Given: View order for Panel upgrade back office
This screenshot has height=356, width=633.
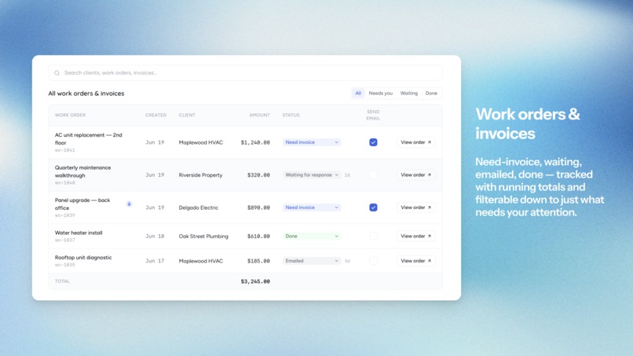Looking at the screenshot, I should tap(415, 207).
